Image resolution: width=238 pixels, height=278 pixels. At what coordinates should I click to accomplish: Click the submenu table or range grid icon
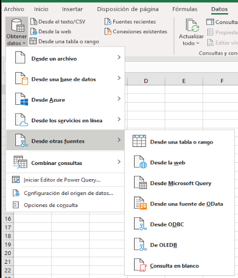coord(139,141)
